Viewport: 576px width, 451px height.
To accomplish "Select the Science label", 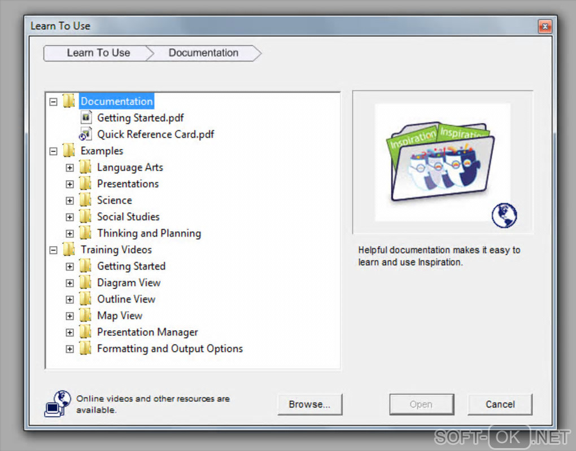I will [x=114, y=200].
